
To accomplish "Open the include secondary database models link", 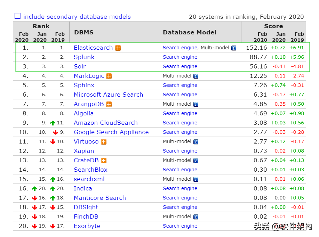I will pos(77,17).
